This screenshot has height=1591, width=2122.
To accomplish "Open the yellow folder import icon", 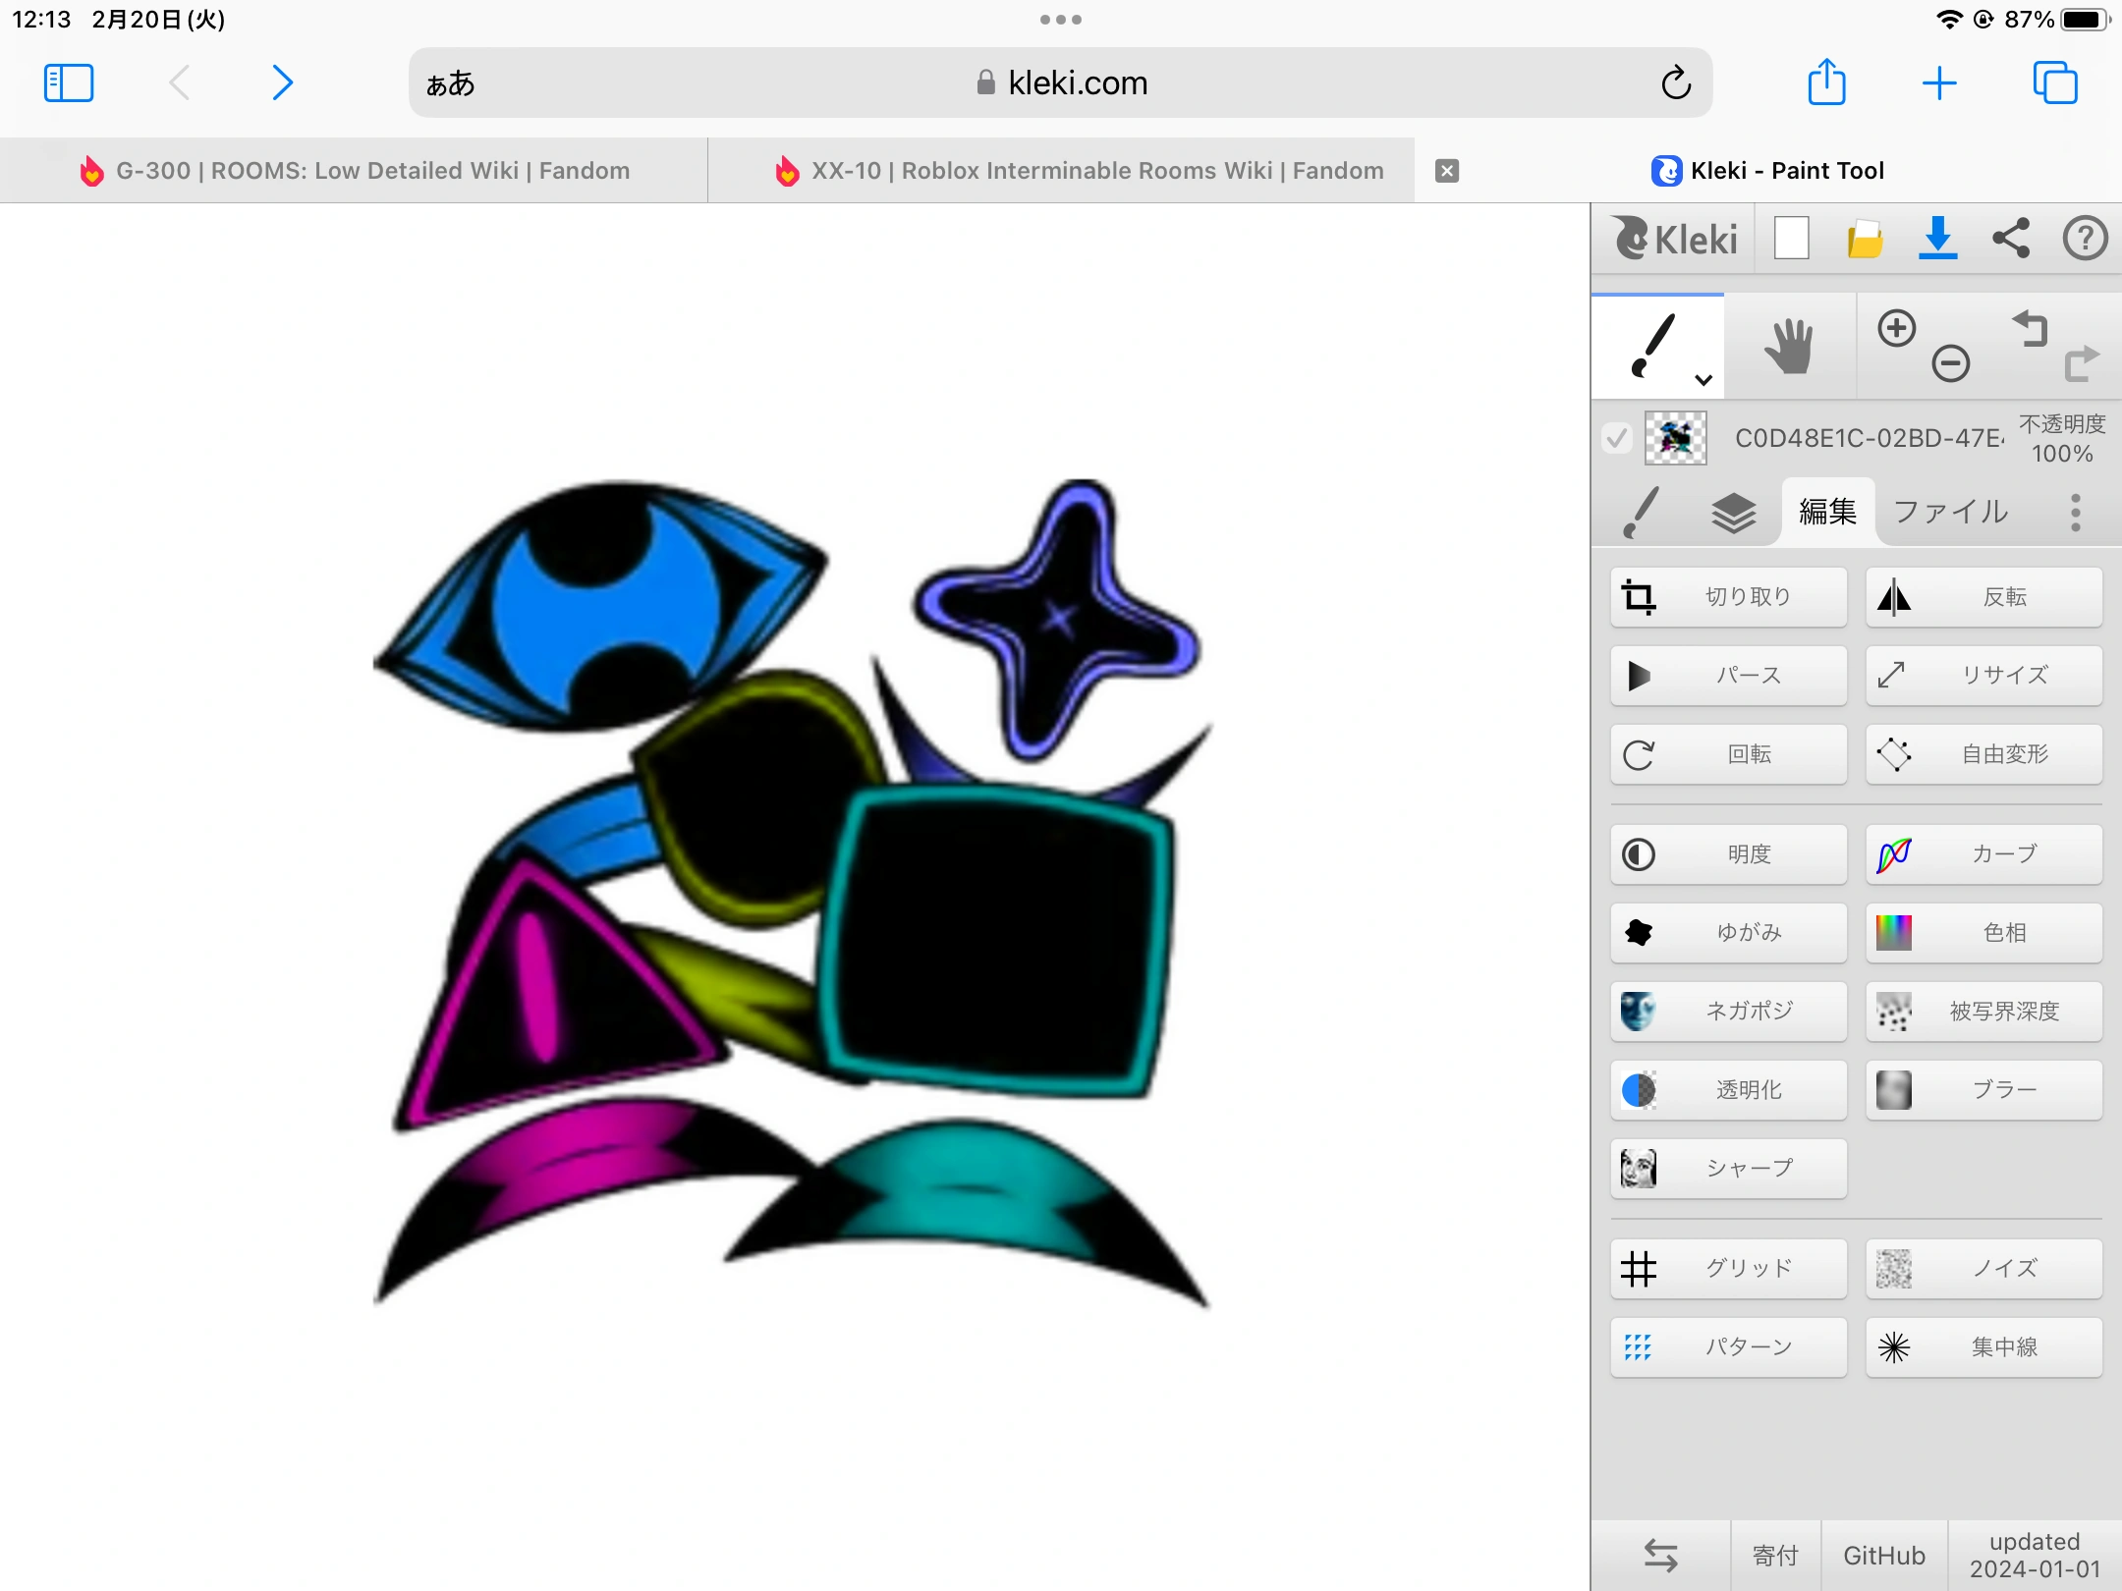I will coord(1865,239).
